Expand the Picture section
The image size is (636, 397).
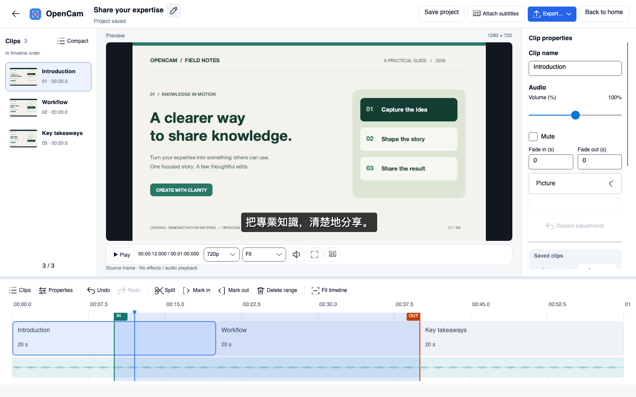(575, 184)
